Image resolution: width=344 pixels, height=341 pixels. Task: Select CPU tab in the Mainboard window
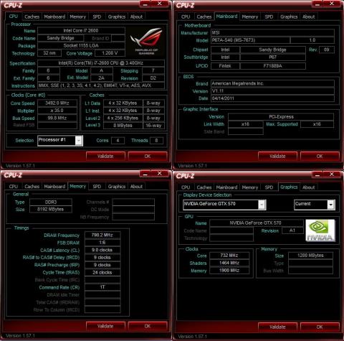click(186, 17)
